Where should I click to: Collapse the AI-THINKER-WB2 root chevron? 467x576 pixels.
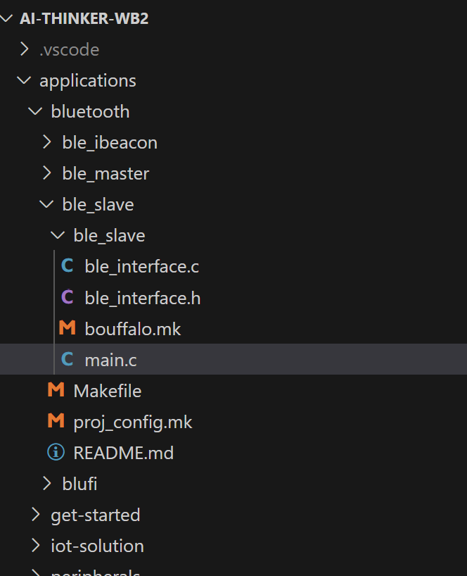6,18
